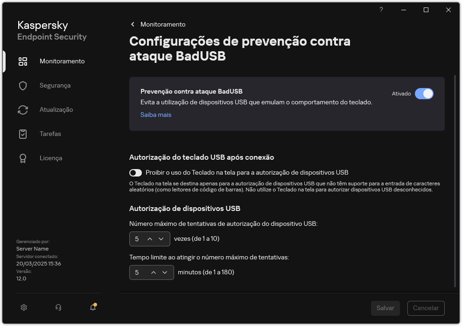
Task: Click the support headset icon
Action: [58, 307]
